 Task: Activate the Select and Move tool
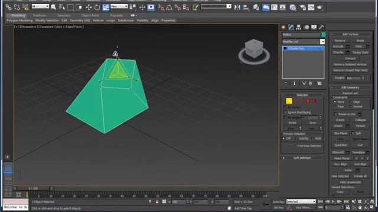89,7
